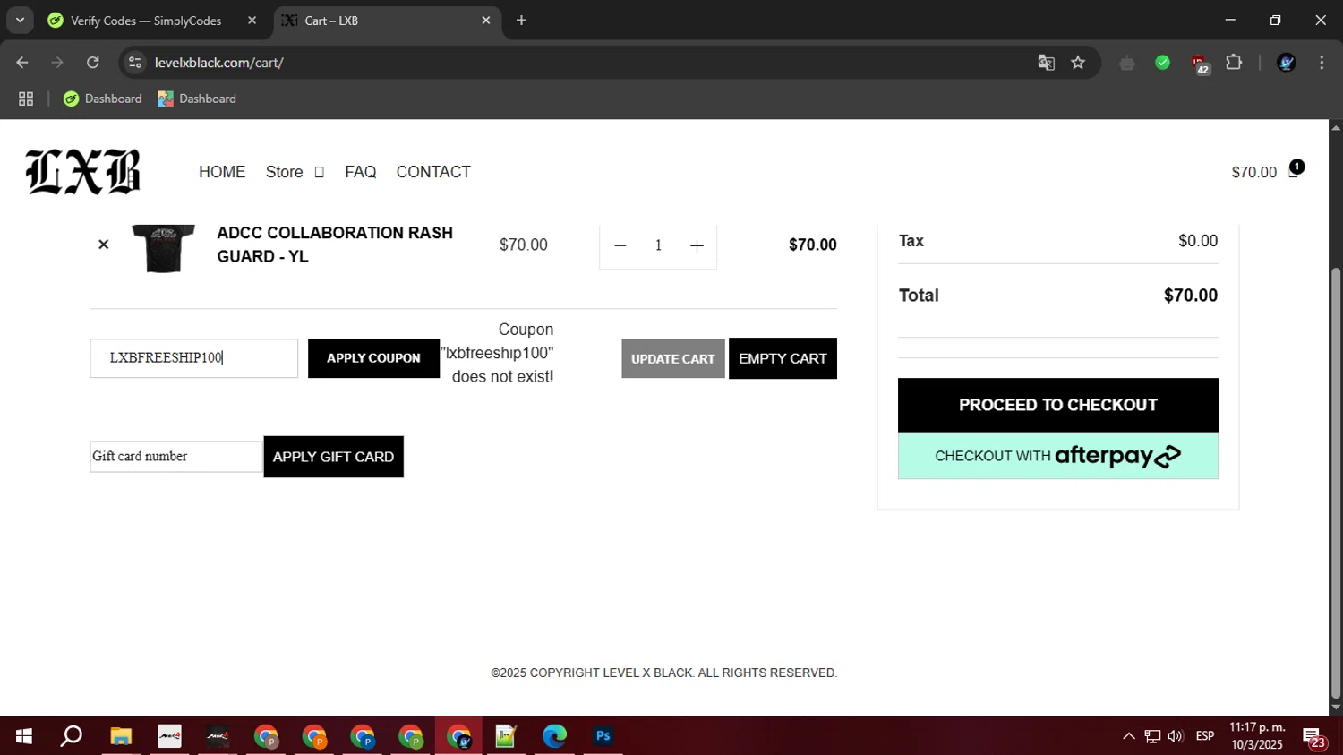Open the notification center icon
The height and width of the screenshot is (755, 1343).
click(1314, 737)
